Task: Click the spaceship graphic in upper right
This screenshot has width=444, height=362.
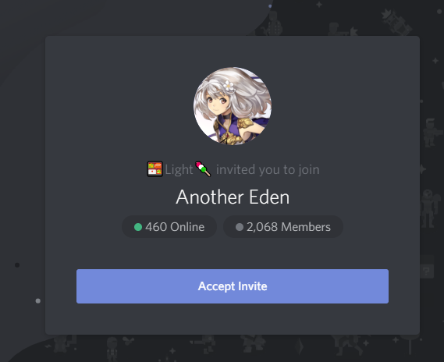Action: click(x=396, y=22)
